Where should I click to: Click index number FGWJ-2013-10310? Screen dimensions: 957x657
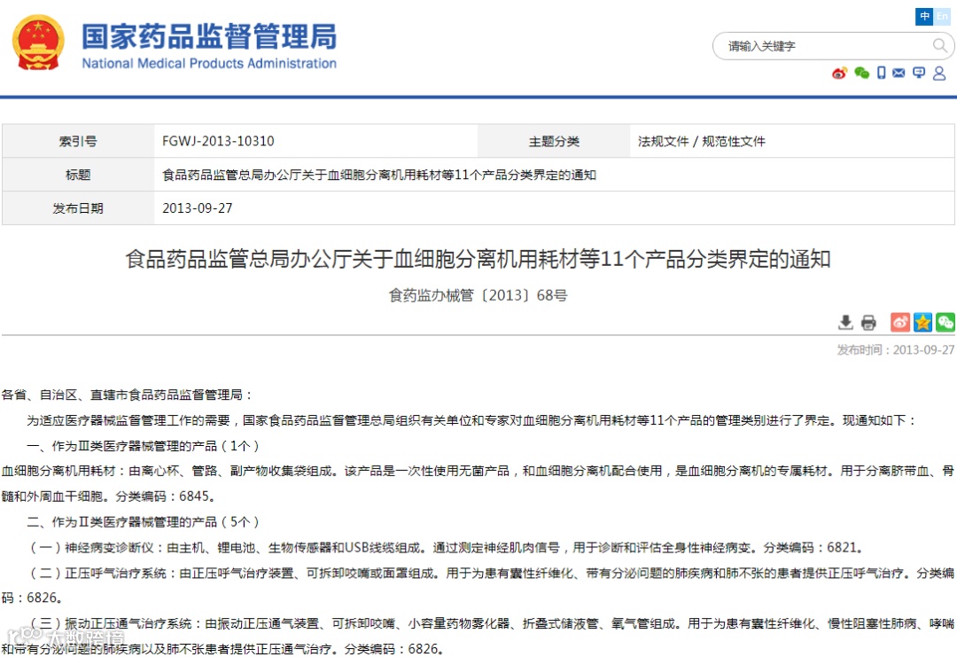[x=218, y=141]
